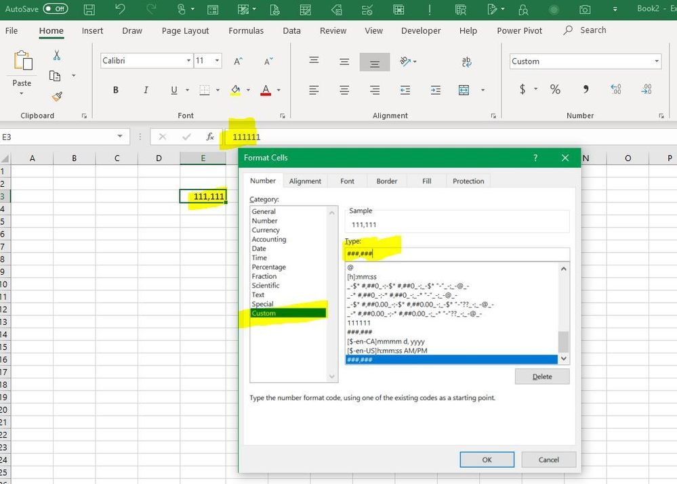
Task: Switch to the Protection tab in Format Cells
Action: tap(468, 181)
